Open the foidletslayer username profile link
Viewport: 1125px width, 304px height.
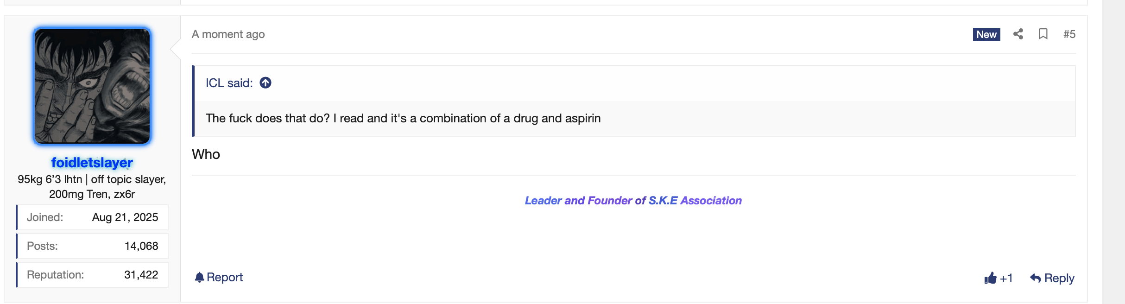point(92,163)
